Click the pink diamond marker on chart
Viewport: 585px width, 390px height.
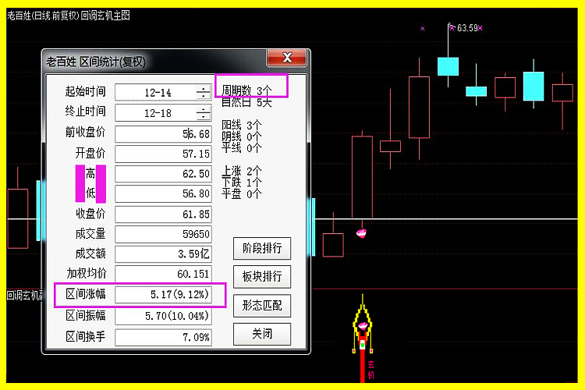pyautogui.click(x=362, y=232)
